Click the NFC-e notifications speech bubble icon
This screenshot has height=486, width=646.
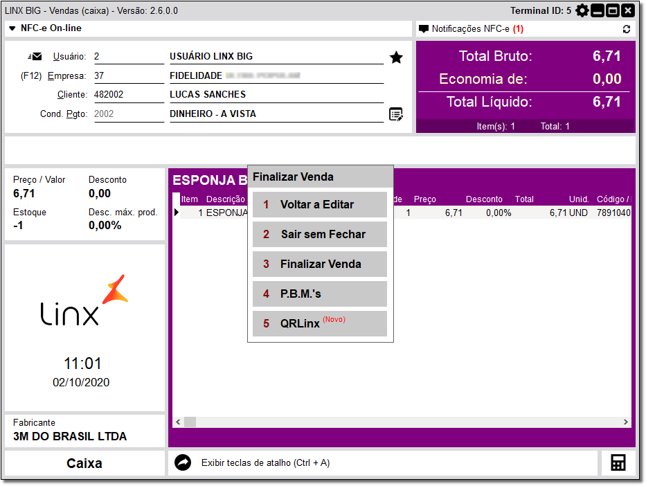click(424, 29)
